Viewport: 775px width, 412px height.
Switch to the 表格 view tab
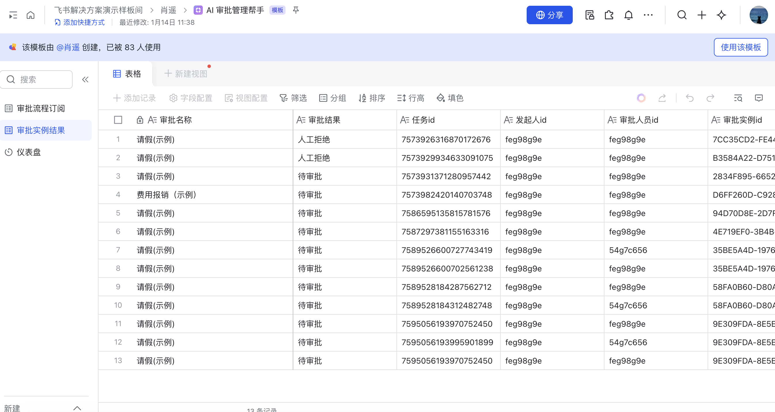coord(127,74)
